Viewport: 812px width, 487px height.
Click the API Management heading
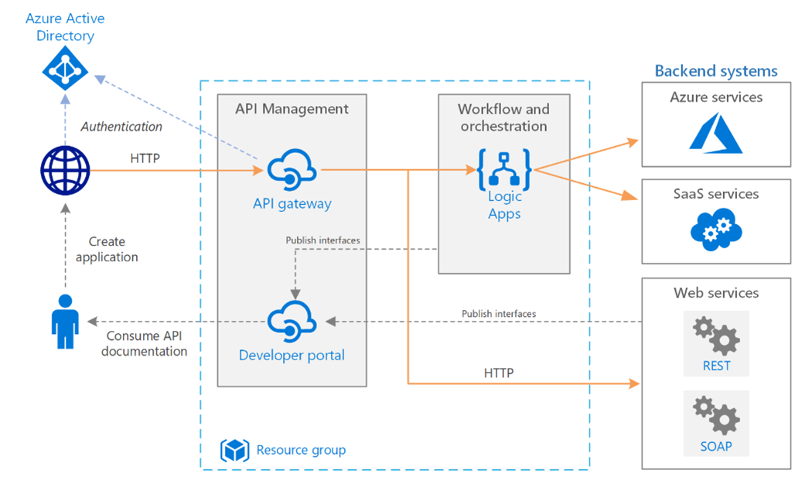(x=292, y=109)
